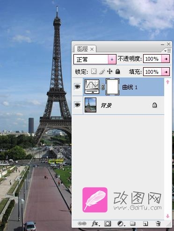Lock transparent pixels
174x231 pixels.
[x=94, y=71]
